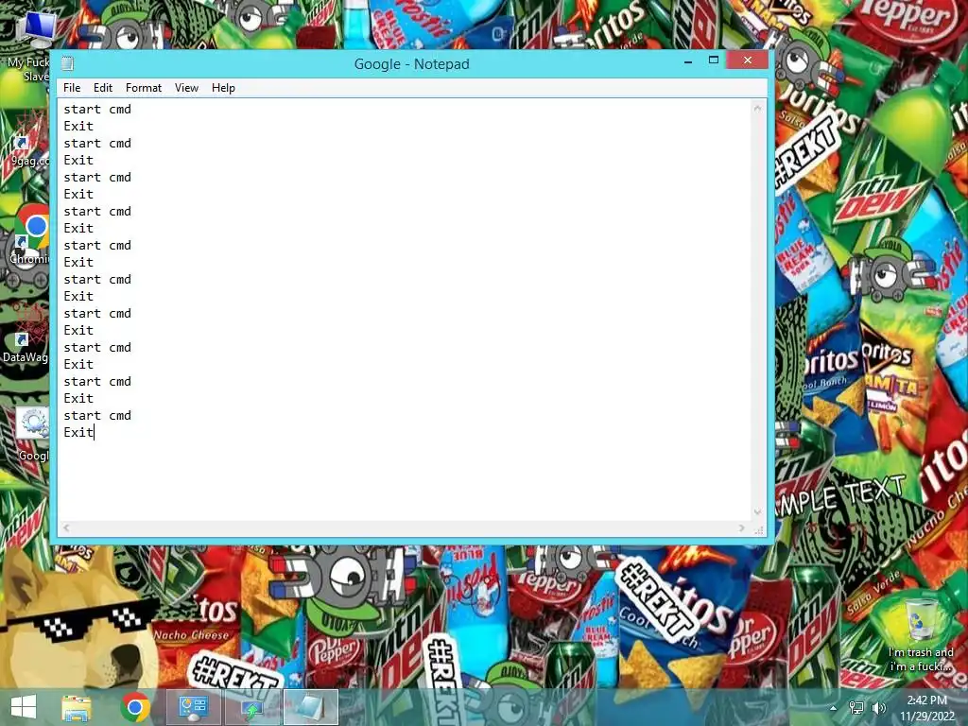The width and height of the screenshot is (968, 726).
Task: Click the horizontal scrollbar right arrow
Action: pyautogui.click(x=742, y=527)
